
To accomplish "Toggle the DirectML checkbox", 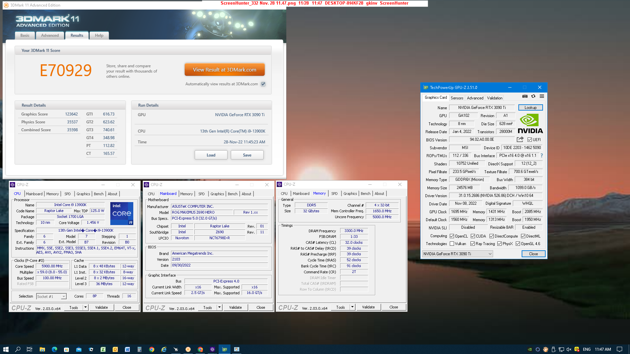I will (523, 236).
